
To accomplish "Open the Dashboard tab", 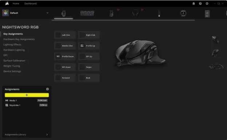I will click(31, 4).
